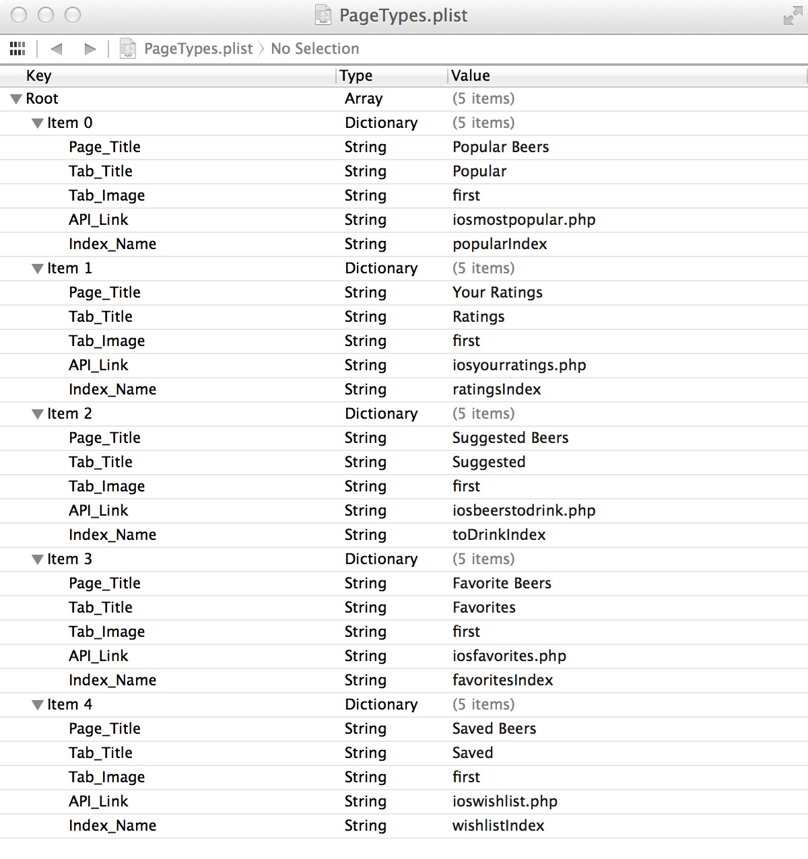Select the Item 1 Page_Title row

point(404,292)
